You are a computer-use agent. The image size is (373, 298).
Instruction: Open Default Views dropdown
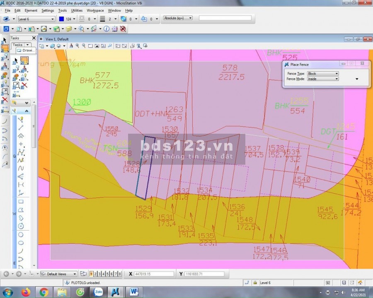[59, 274]
